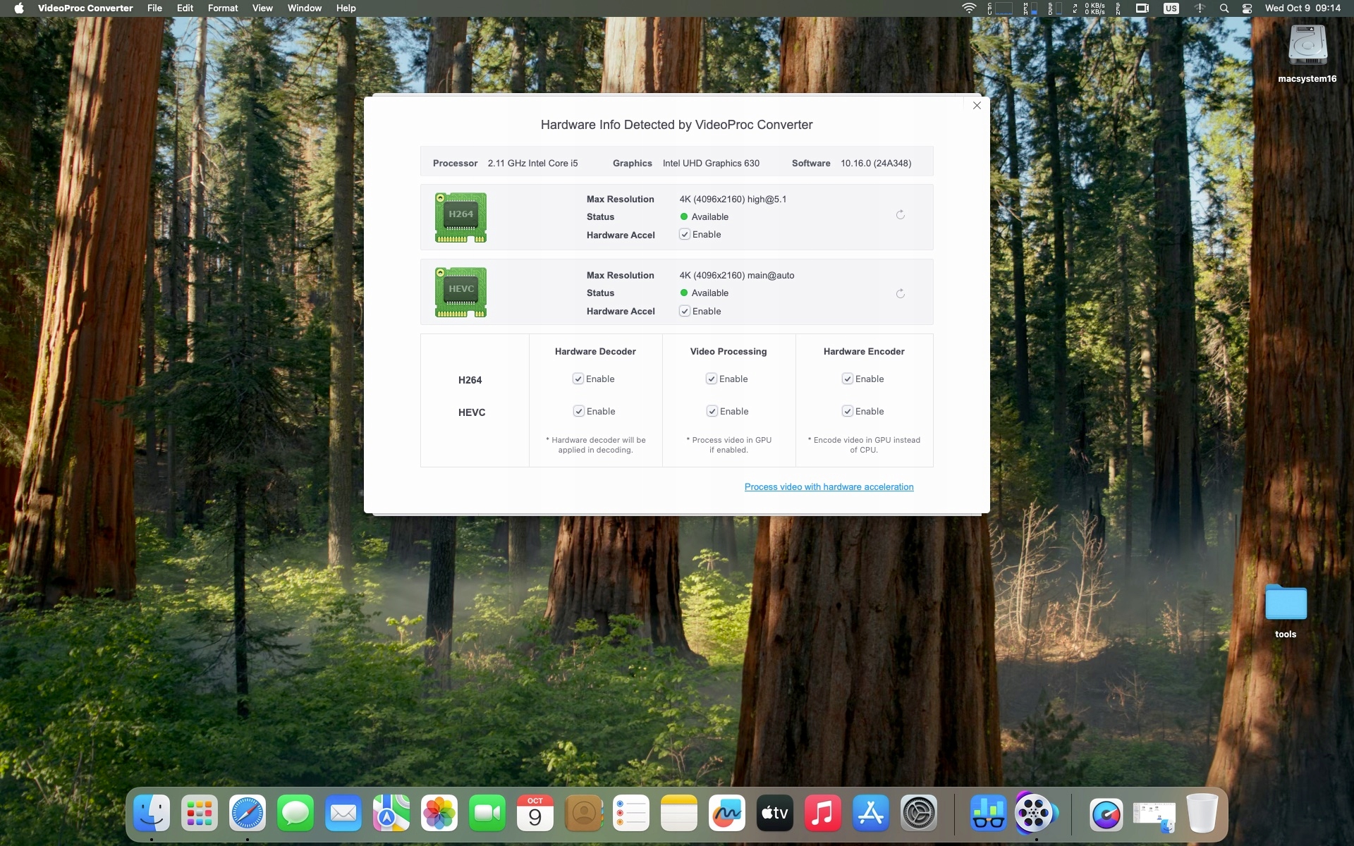
Task: Open System Settings from the dock
Action: click(919, 814)
